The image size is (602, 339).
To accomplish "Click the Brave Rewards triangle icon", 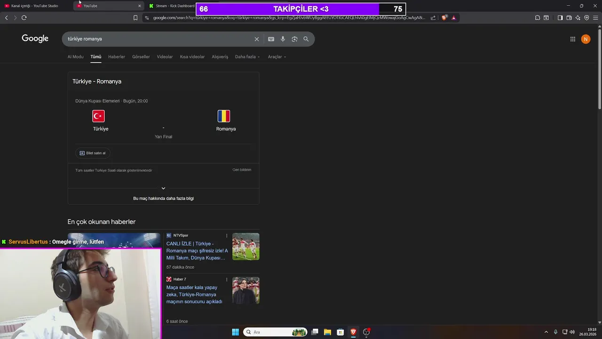I will (x=453, y=18).
